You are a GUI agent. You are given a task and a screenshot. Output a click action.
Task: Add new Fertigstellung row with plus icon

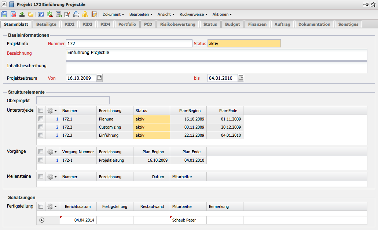[41, 220]
